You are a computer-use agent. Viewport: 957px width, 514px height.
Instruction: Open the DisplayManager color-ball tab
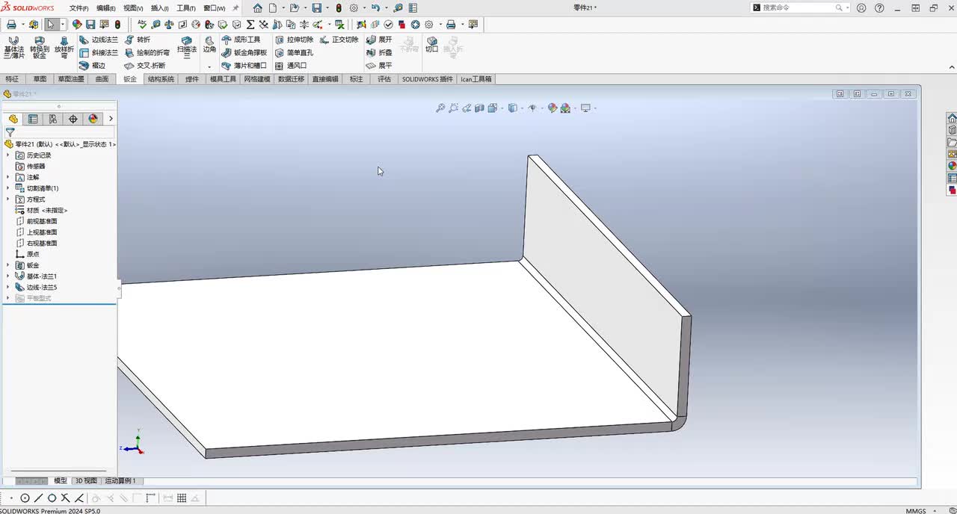93,119
